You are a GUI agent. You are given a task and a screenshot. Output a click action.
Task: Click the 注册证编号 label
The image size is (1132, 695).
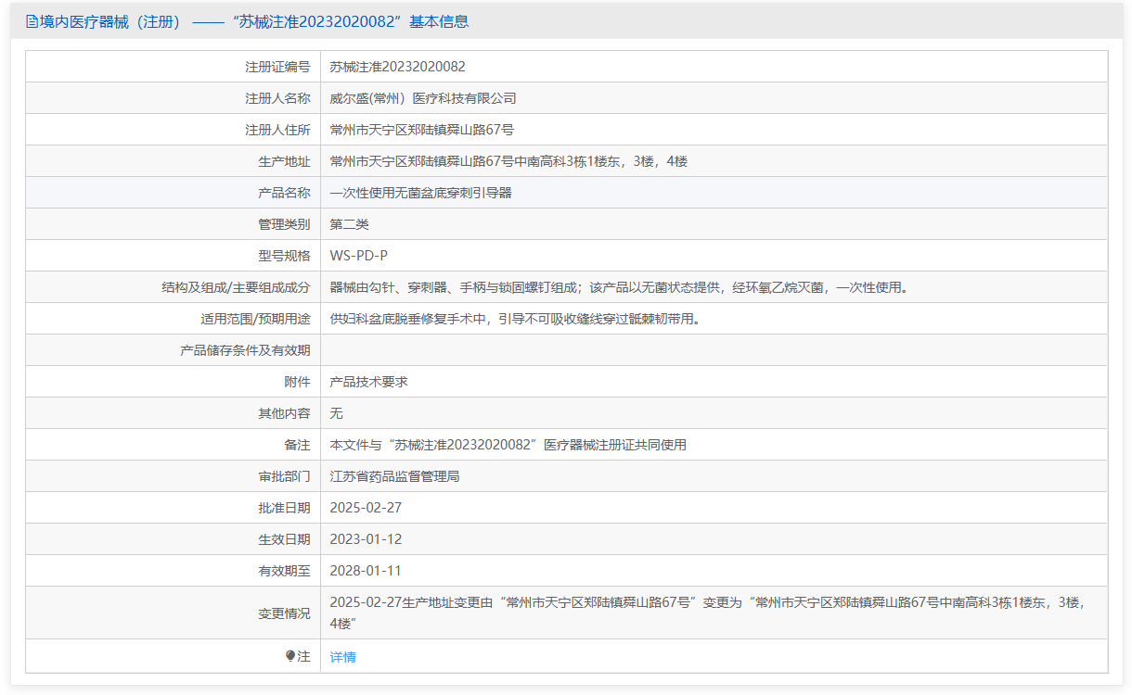point(277,67)
